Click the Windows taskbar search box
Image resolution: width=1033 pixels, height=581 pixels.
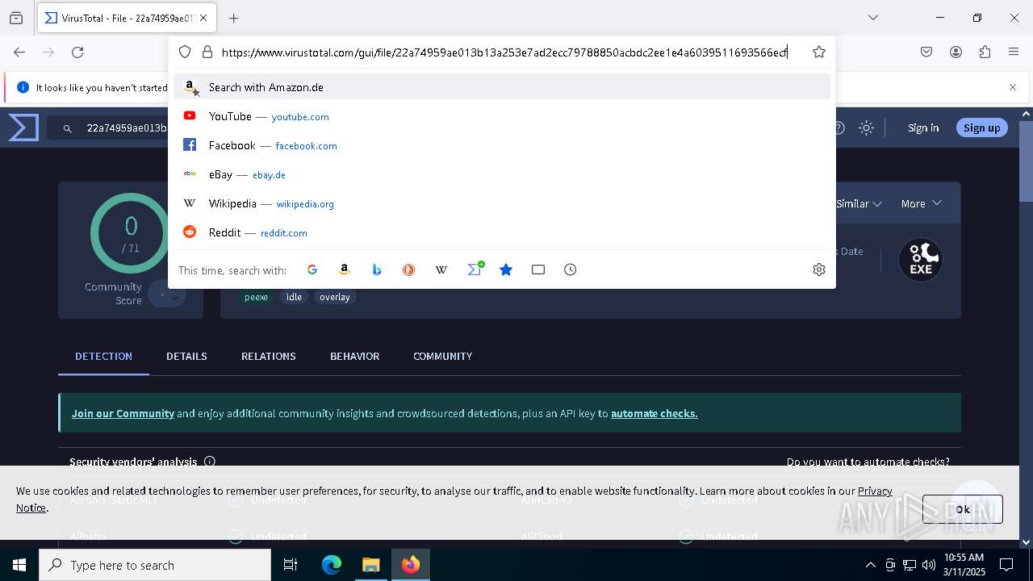(155, 565)
